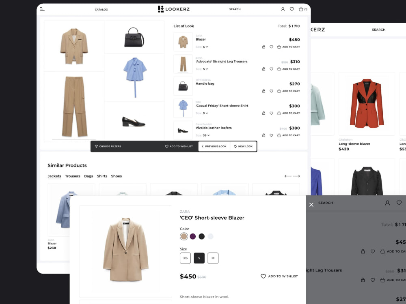This screenshot has width=406, height=304.
Task: Add the Straight Leg Trousers to cart
Action: click(x=288, y=69)
